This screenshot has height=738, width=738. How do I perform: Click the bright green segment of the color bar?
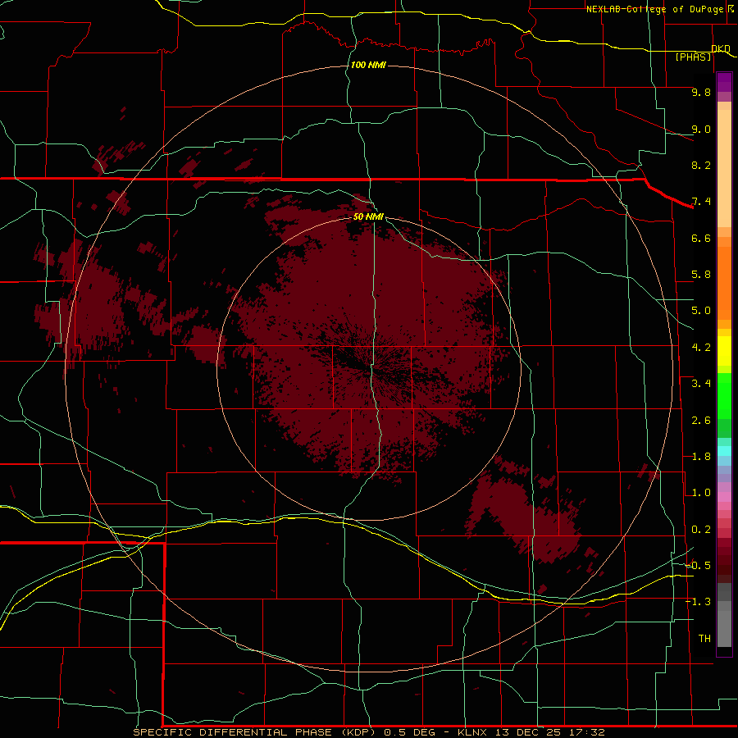(724, 396)
